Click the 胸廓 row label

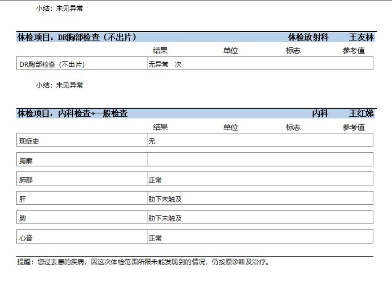coord(26,161)
